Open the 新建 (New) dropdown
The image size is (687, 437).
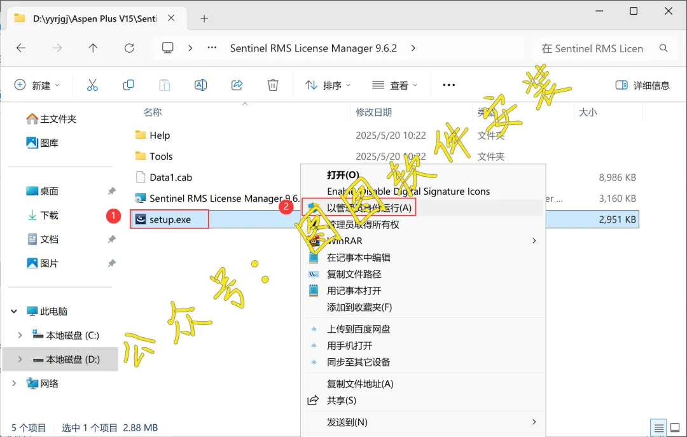[x=37, y=85]
